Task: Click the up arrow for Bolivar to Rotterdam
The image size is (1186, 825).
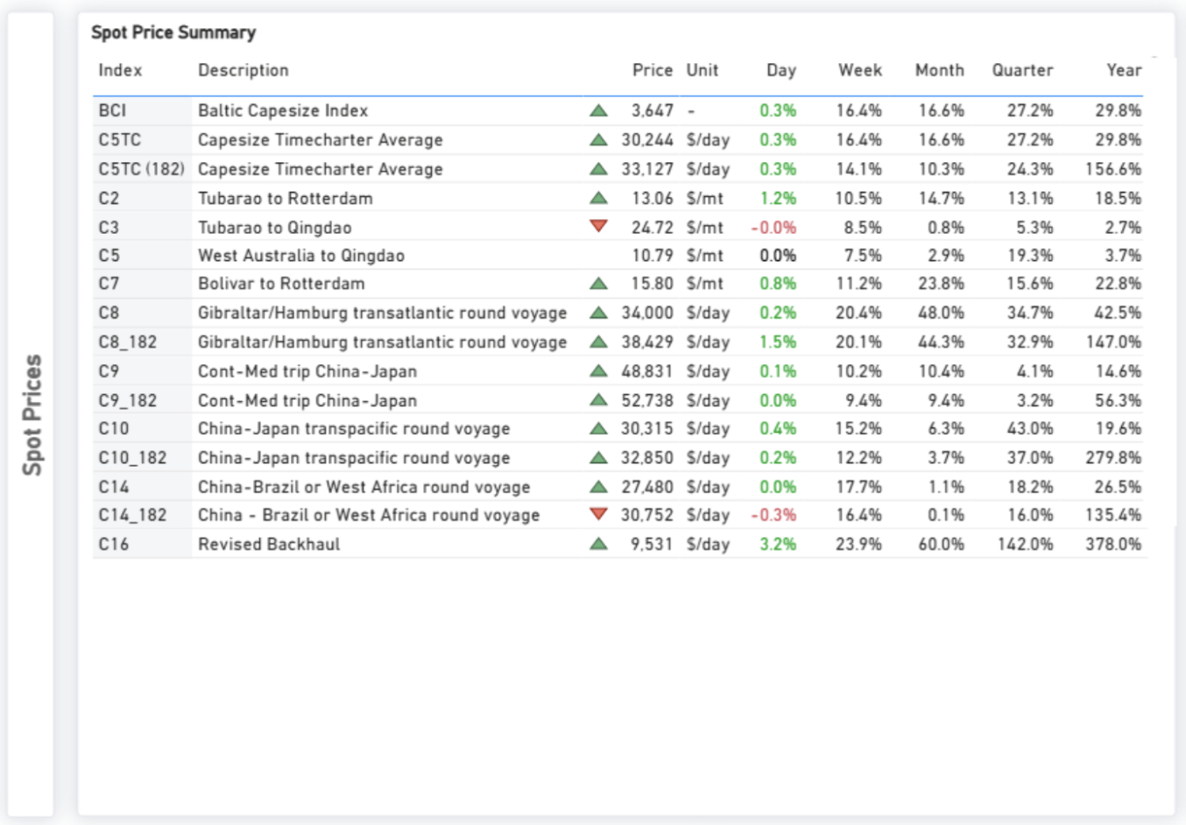Action: [x=599, y=284]
